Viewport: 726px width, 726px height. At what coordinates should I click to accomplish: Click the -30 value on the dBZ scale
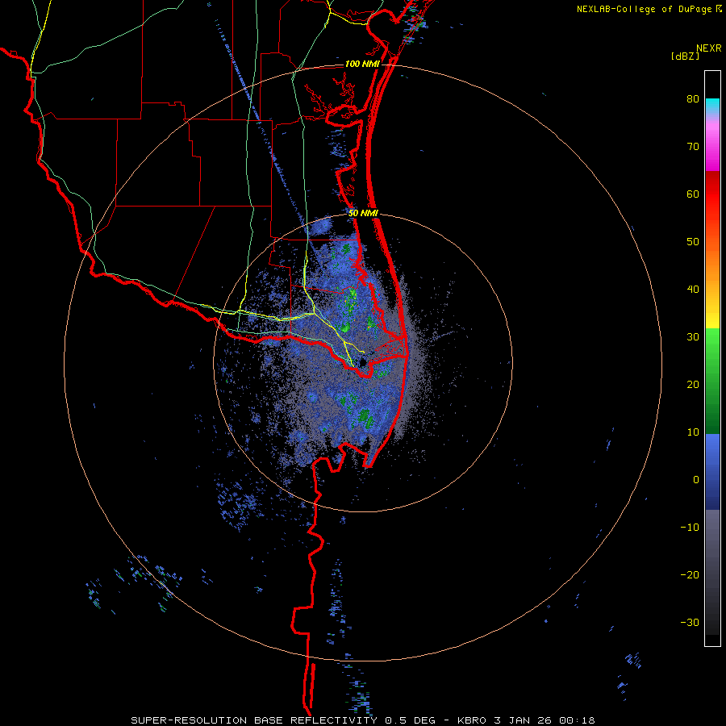point(690,622)
